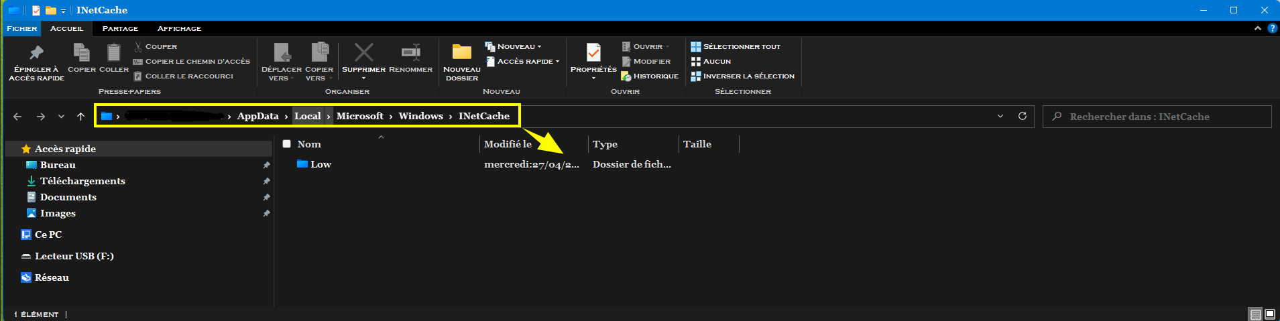Click the Copier ribbon icon
The height and width of the screenshot is (321, 1280).
click(x=82, y=52)
